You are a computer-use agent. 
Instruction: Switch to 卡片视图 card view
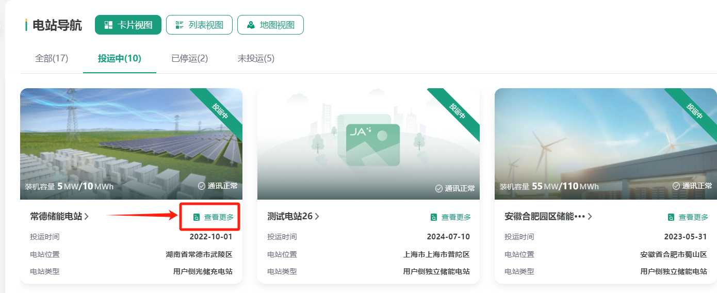(128, 25)
